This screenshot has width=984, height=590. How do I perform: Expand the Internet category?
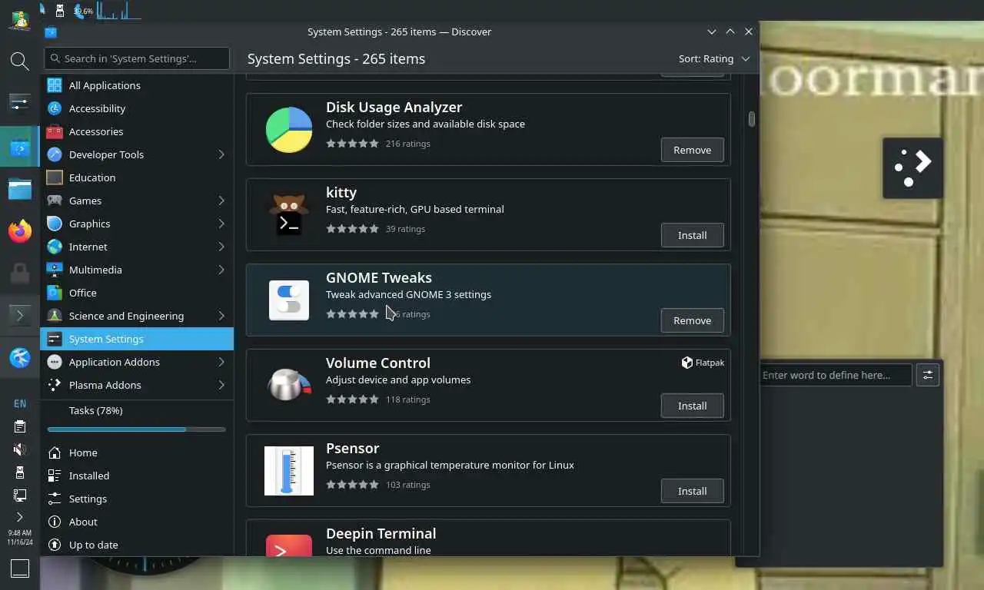click(221, 247)
